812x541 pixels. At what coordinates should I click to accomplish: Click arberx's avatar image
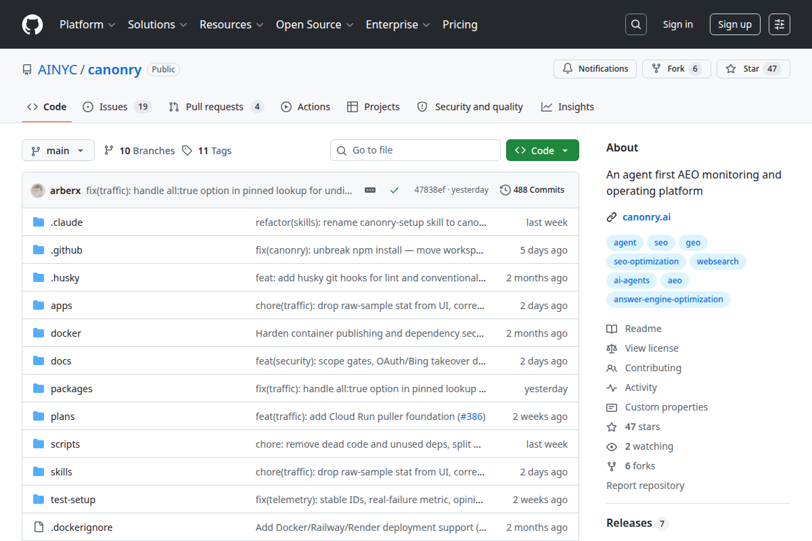tap(38, 190)
